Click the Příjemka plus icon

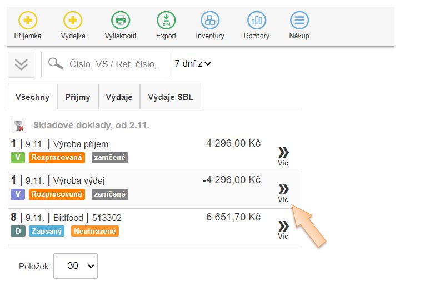point(28,21)
